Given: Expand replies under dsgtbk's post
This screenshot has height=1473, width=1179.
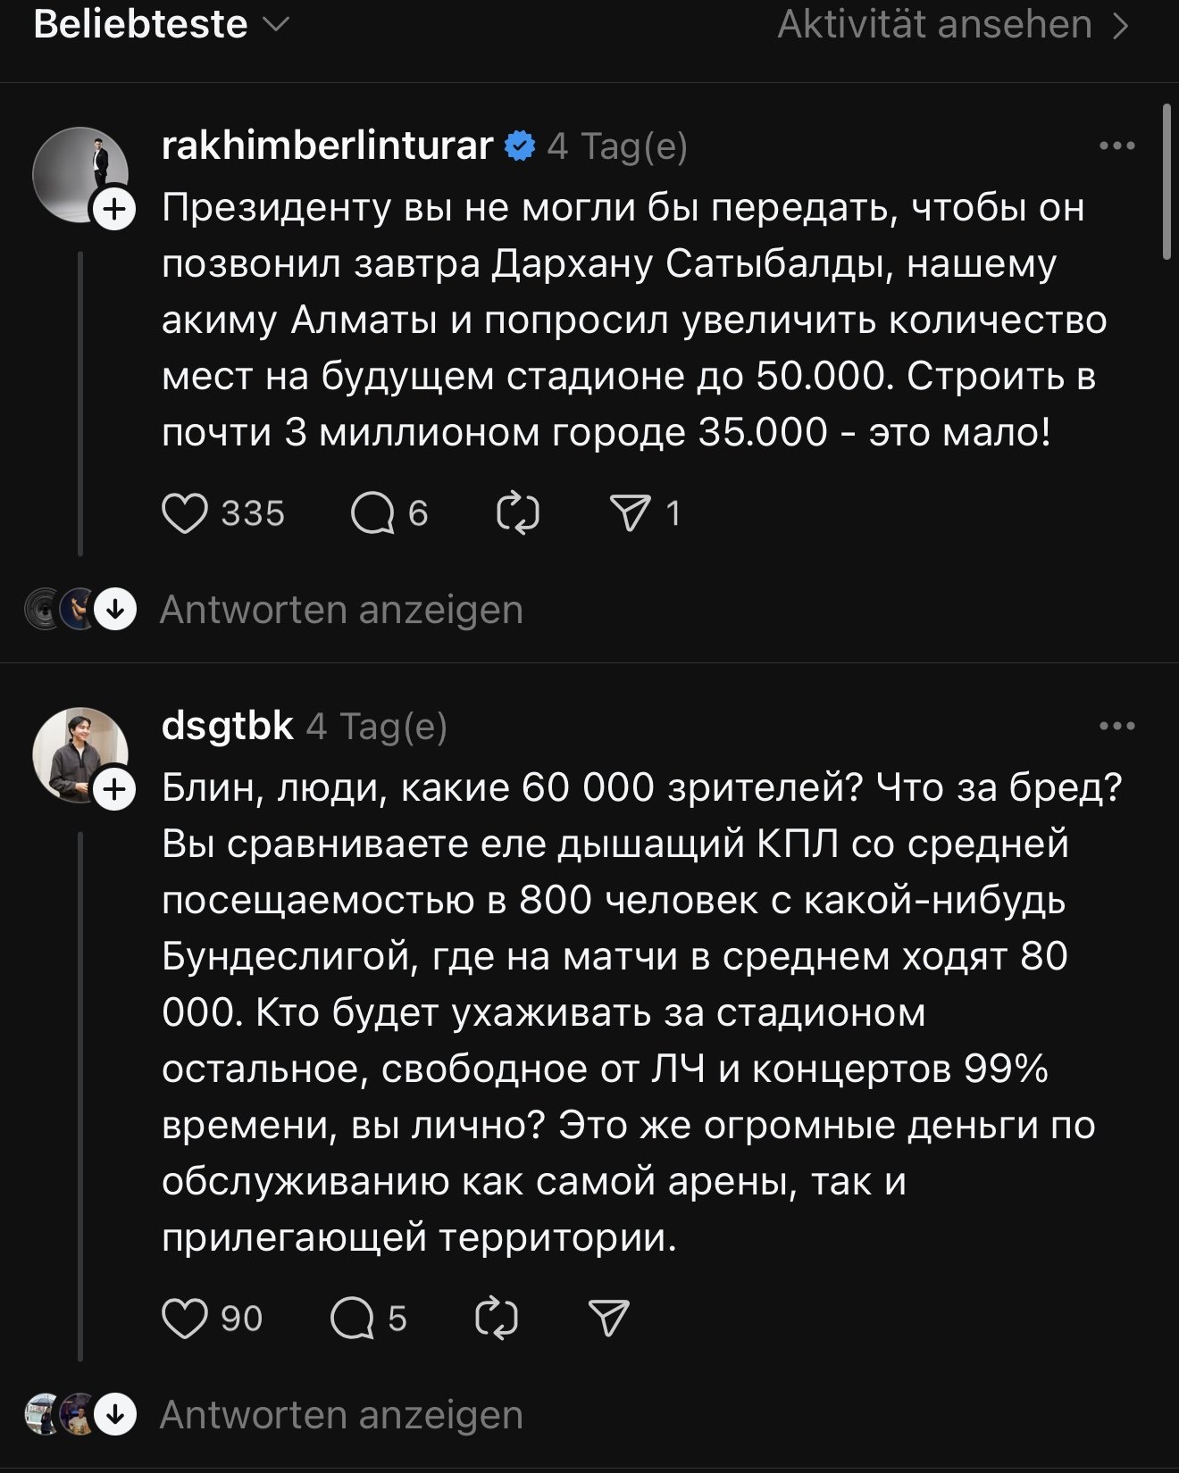Looking at the screenshot, I should pos(340,1415).
